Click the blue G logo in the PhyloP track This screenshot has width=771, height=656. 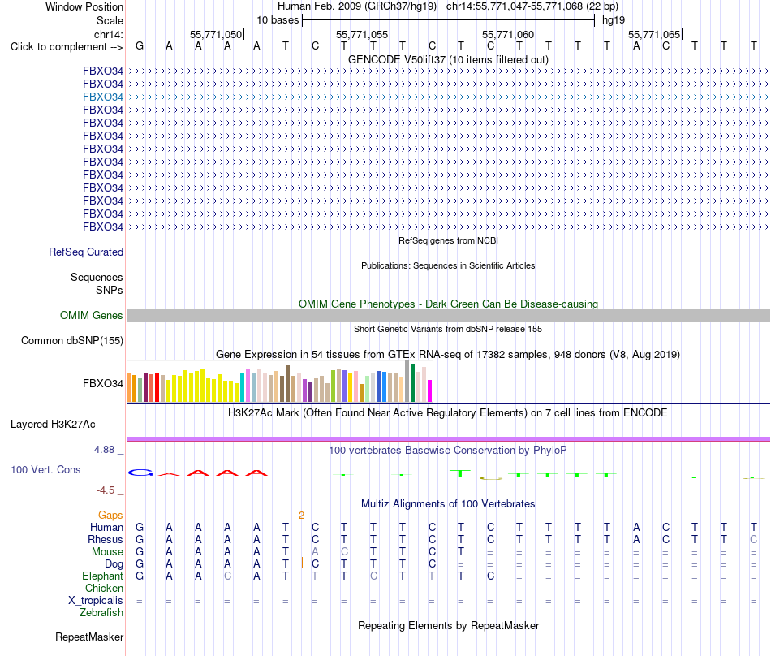tap(140, 473)
